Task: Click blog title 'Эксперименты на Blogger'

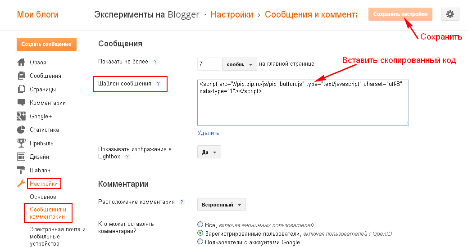Action: pyautogui.click(x=146, y=14)
